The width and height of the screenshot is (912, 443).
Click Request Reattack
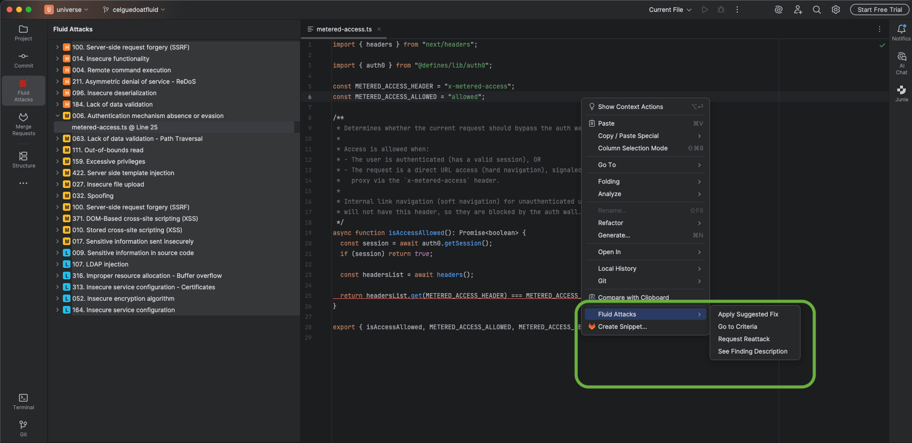pyautogui.click(x=755, y=339)
